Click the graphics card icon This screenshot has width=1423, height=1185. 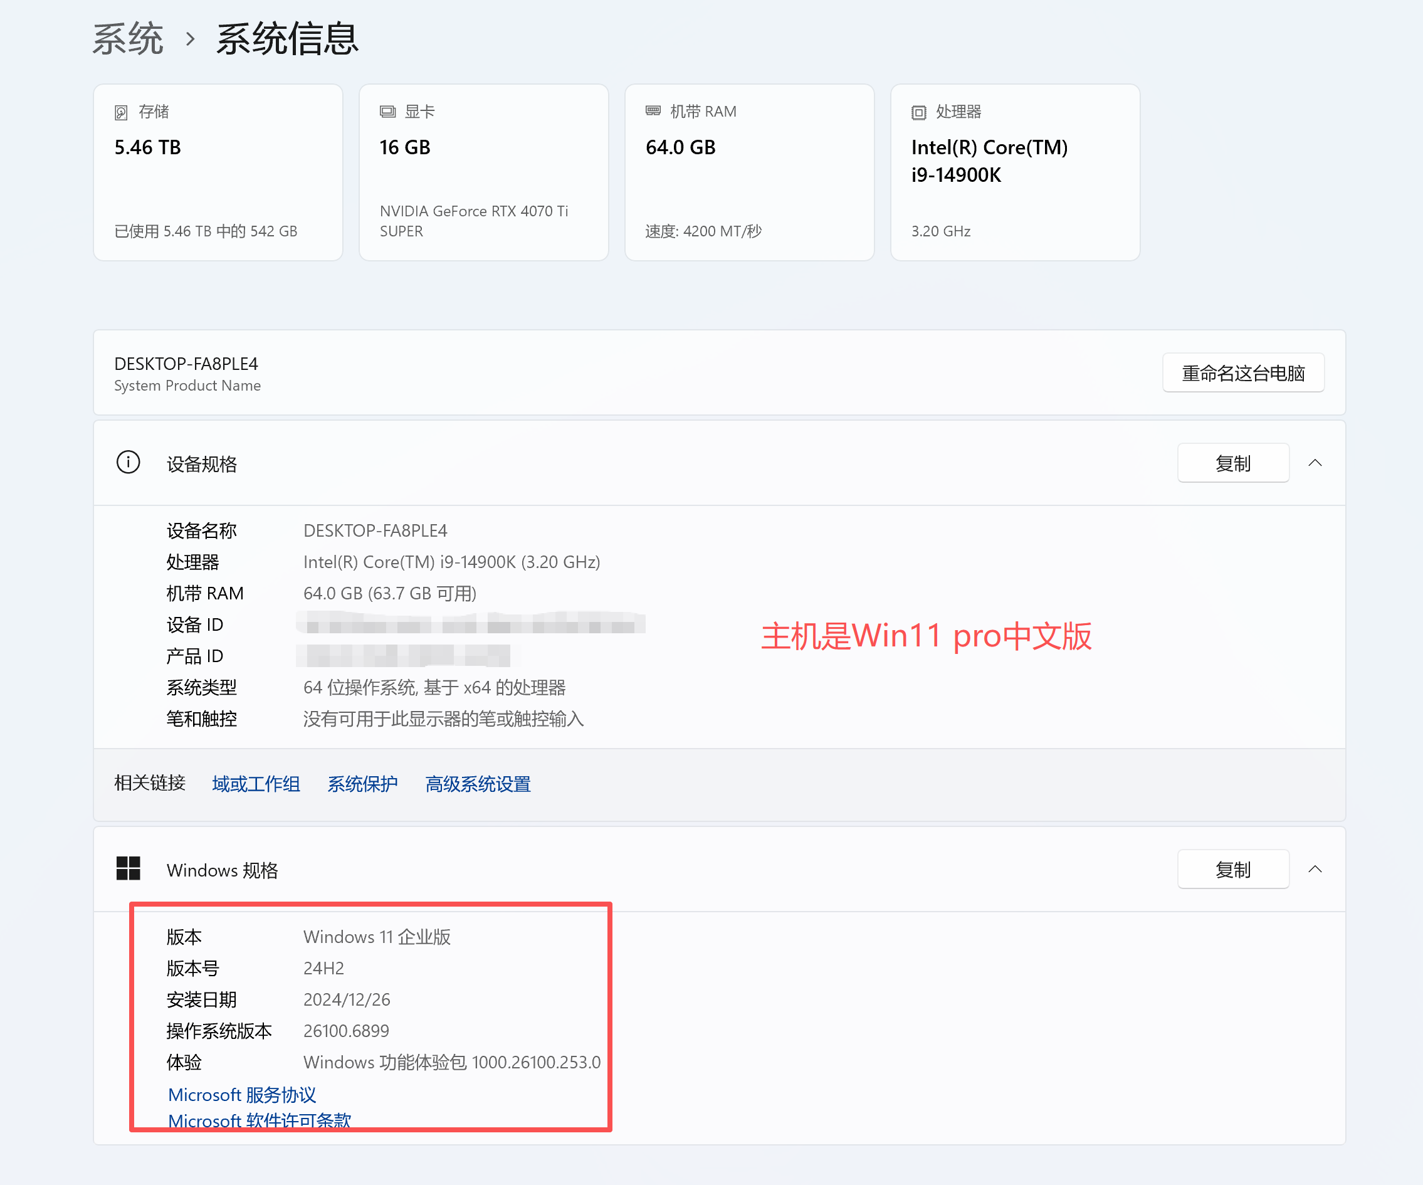pyautogui.click(x=387, y=112)
